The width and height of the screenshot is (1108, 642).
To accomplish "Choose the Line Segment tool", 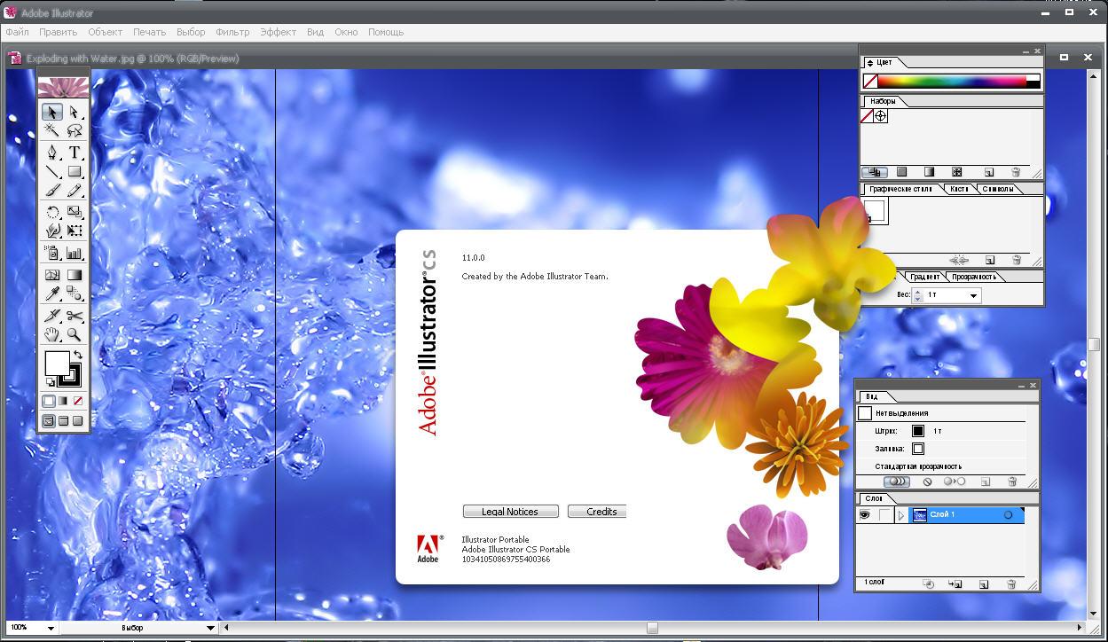I will [x=52, y=171].
